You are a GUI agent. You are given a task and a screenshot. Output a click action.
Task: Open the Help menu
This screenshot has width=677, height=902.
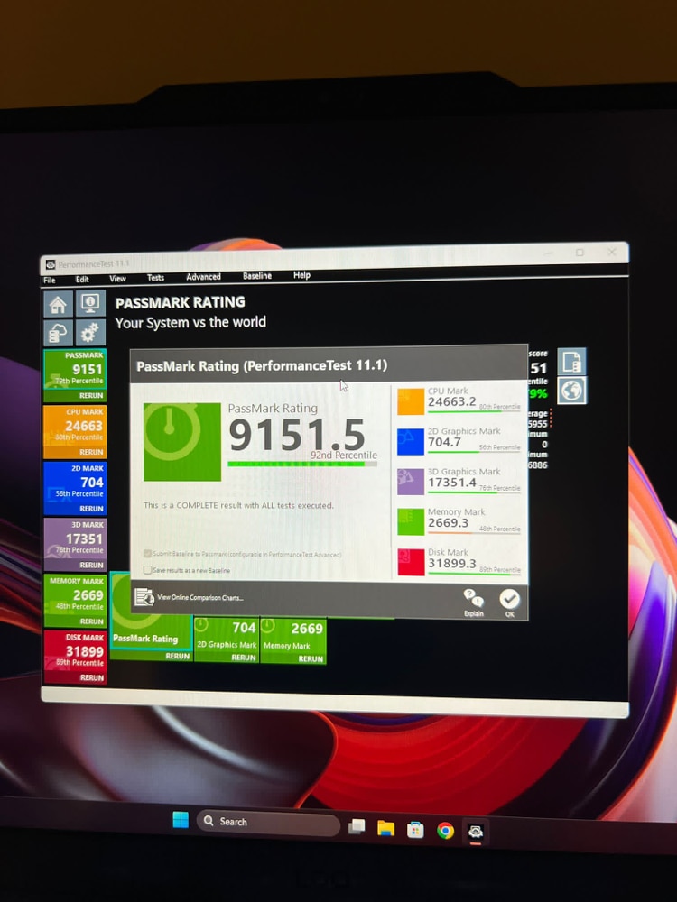(301, 275)
